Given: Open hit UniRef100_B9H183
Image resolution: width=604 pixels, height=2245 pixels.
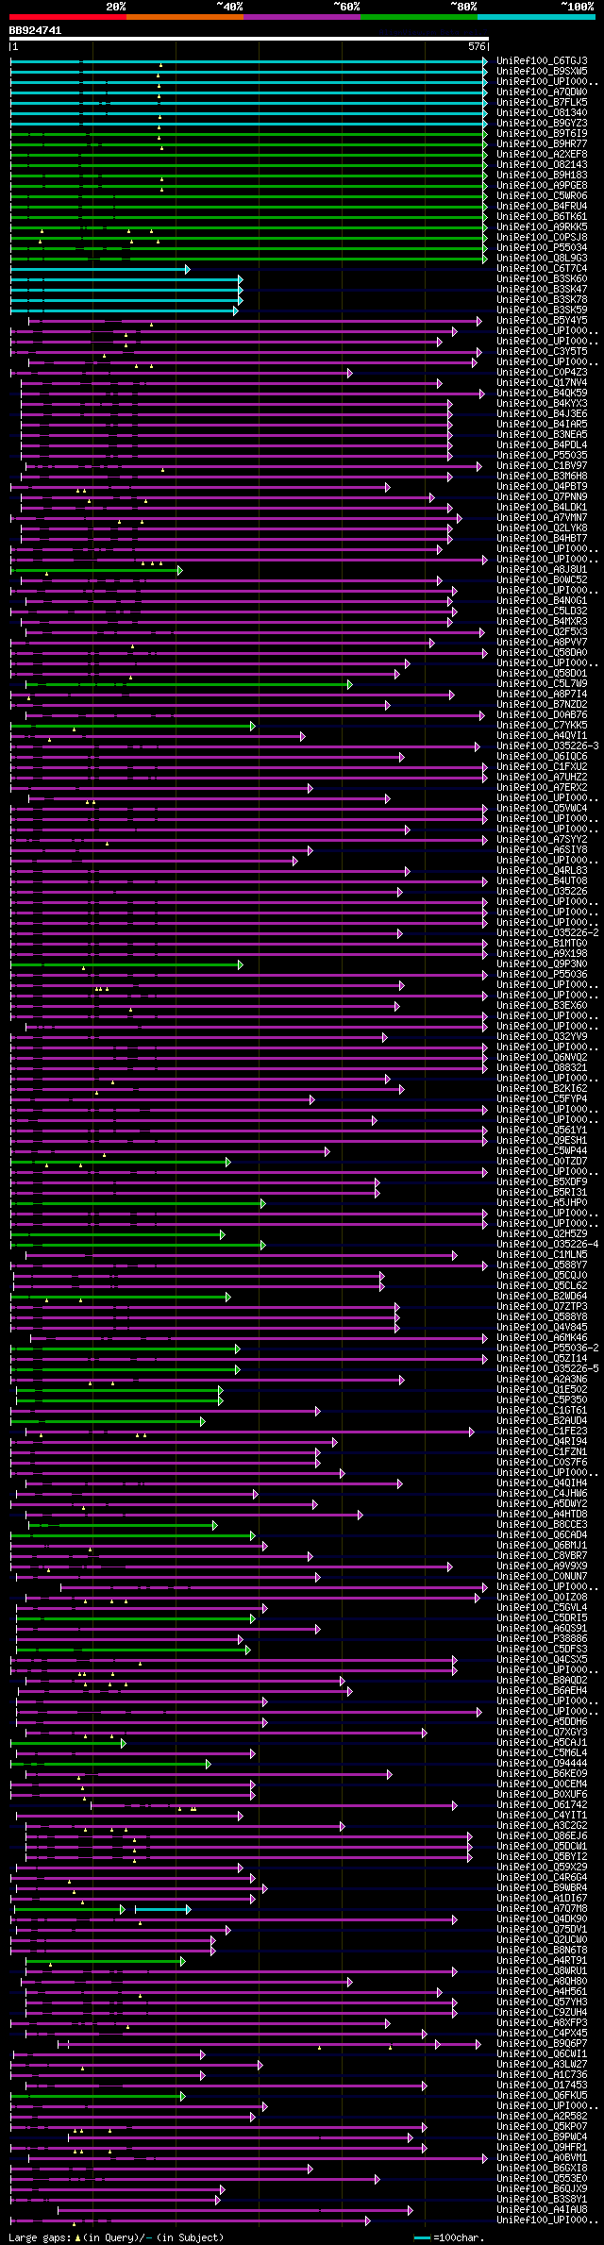Looking at the screenshot, I should 542,176.
